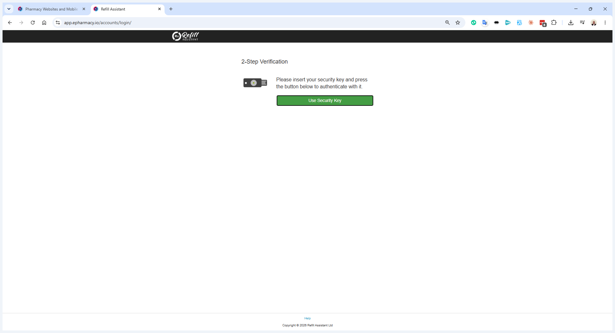Open the browser home page

(44, 23)
